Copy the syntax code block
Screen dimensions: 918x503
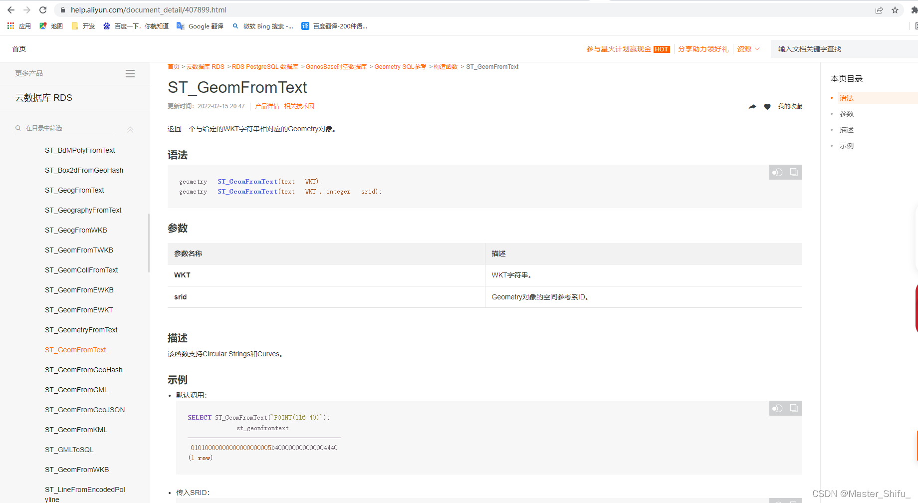[x=794, y=173]
